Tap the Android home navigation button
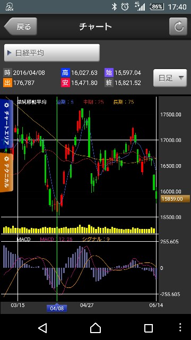 click(x=95, y=328)
